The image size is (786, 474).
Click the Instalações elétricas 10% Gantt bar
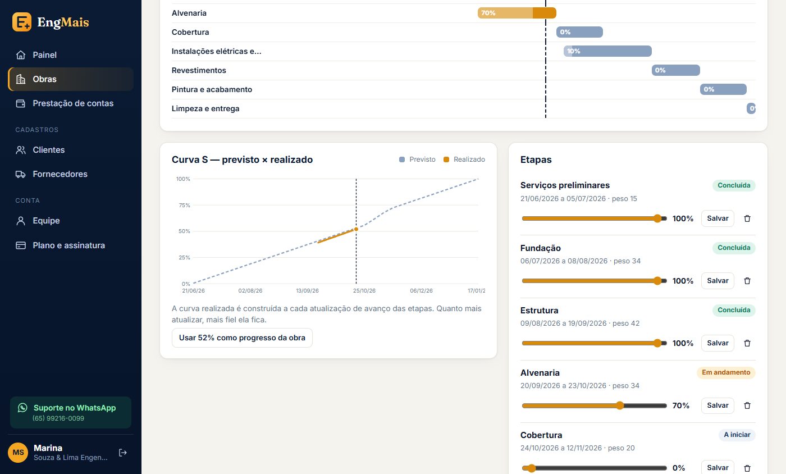coord(607,51)
